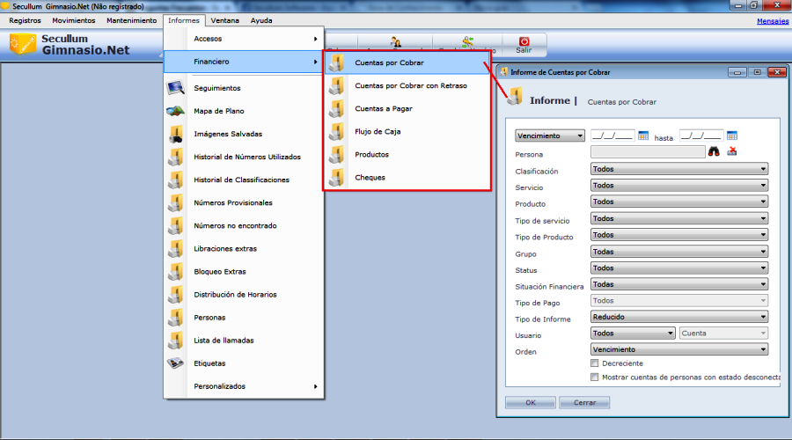792x440 pixels.
Task: Click the Mapa de Plano icon
Action: (x=176, y=111)
